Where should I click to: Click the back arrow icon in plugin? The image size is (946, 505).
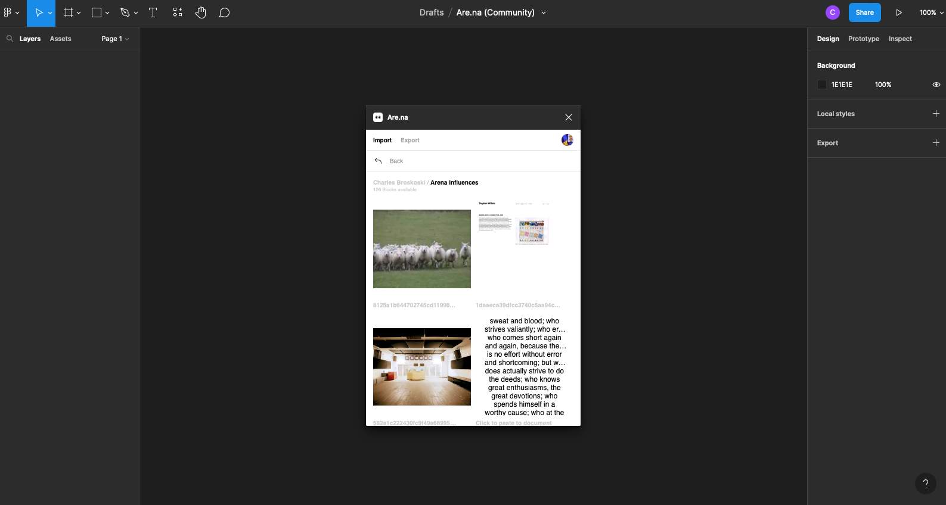(378, 161)
